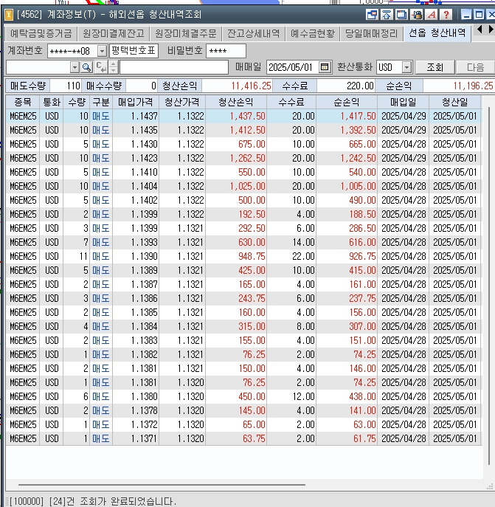Screen dimensions: 495x507
Task: Select the last row with 매입가격 1.1371
Action: coord(243,438)
